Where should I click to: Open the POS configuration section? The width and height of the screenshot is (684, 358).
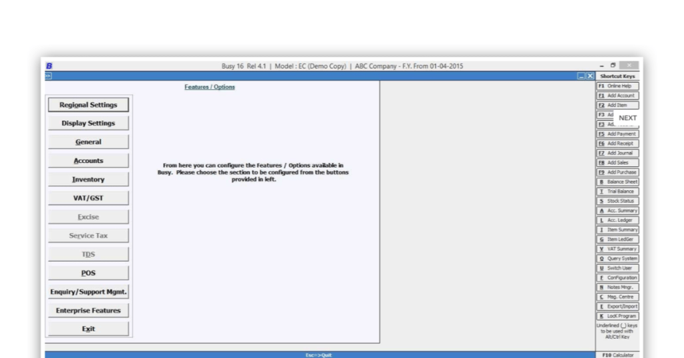pyautogui.click(x=88, y=273)
